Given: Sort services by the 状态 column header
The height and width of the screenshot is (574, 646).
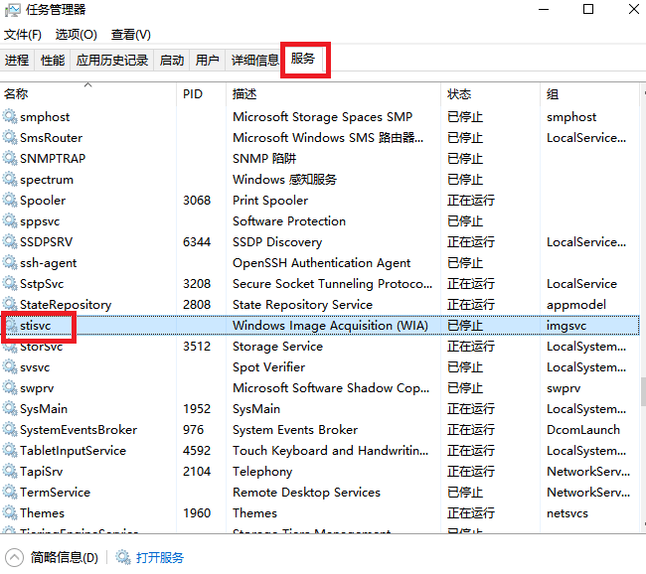Looking at the screenshot, I should [490, 94].
